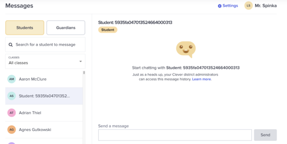The width and height of the screenshot is (287, 144).
Task: Click the student search input field
Action: (x=48, y=45)
